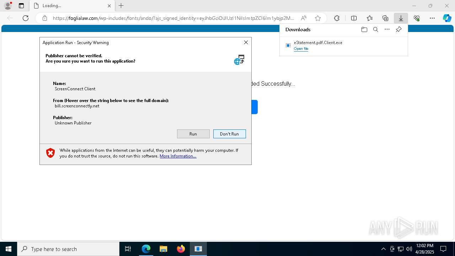Click the Open file link

301,49
